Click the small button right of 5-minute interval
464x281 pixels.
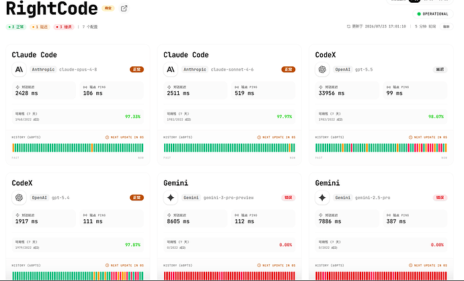click(x=447, y=27)
